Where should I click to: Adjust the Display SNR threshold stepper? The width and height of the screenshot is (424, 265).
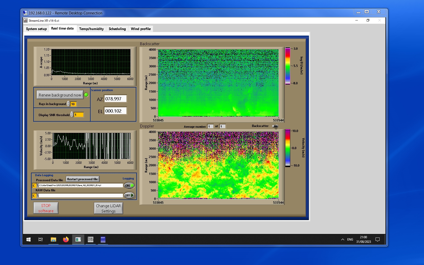click(x=72, y=115)
